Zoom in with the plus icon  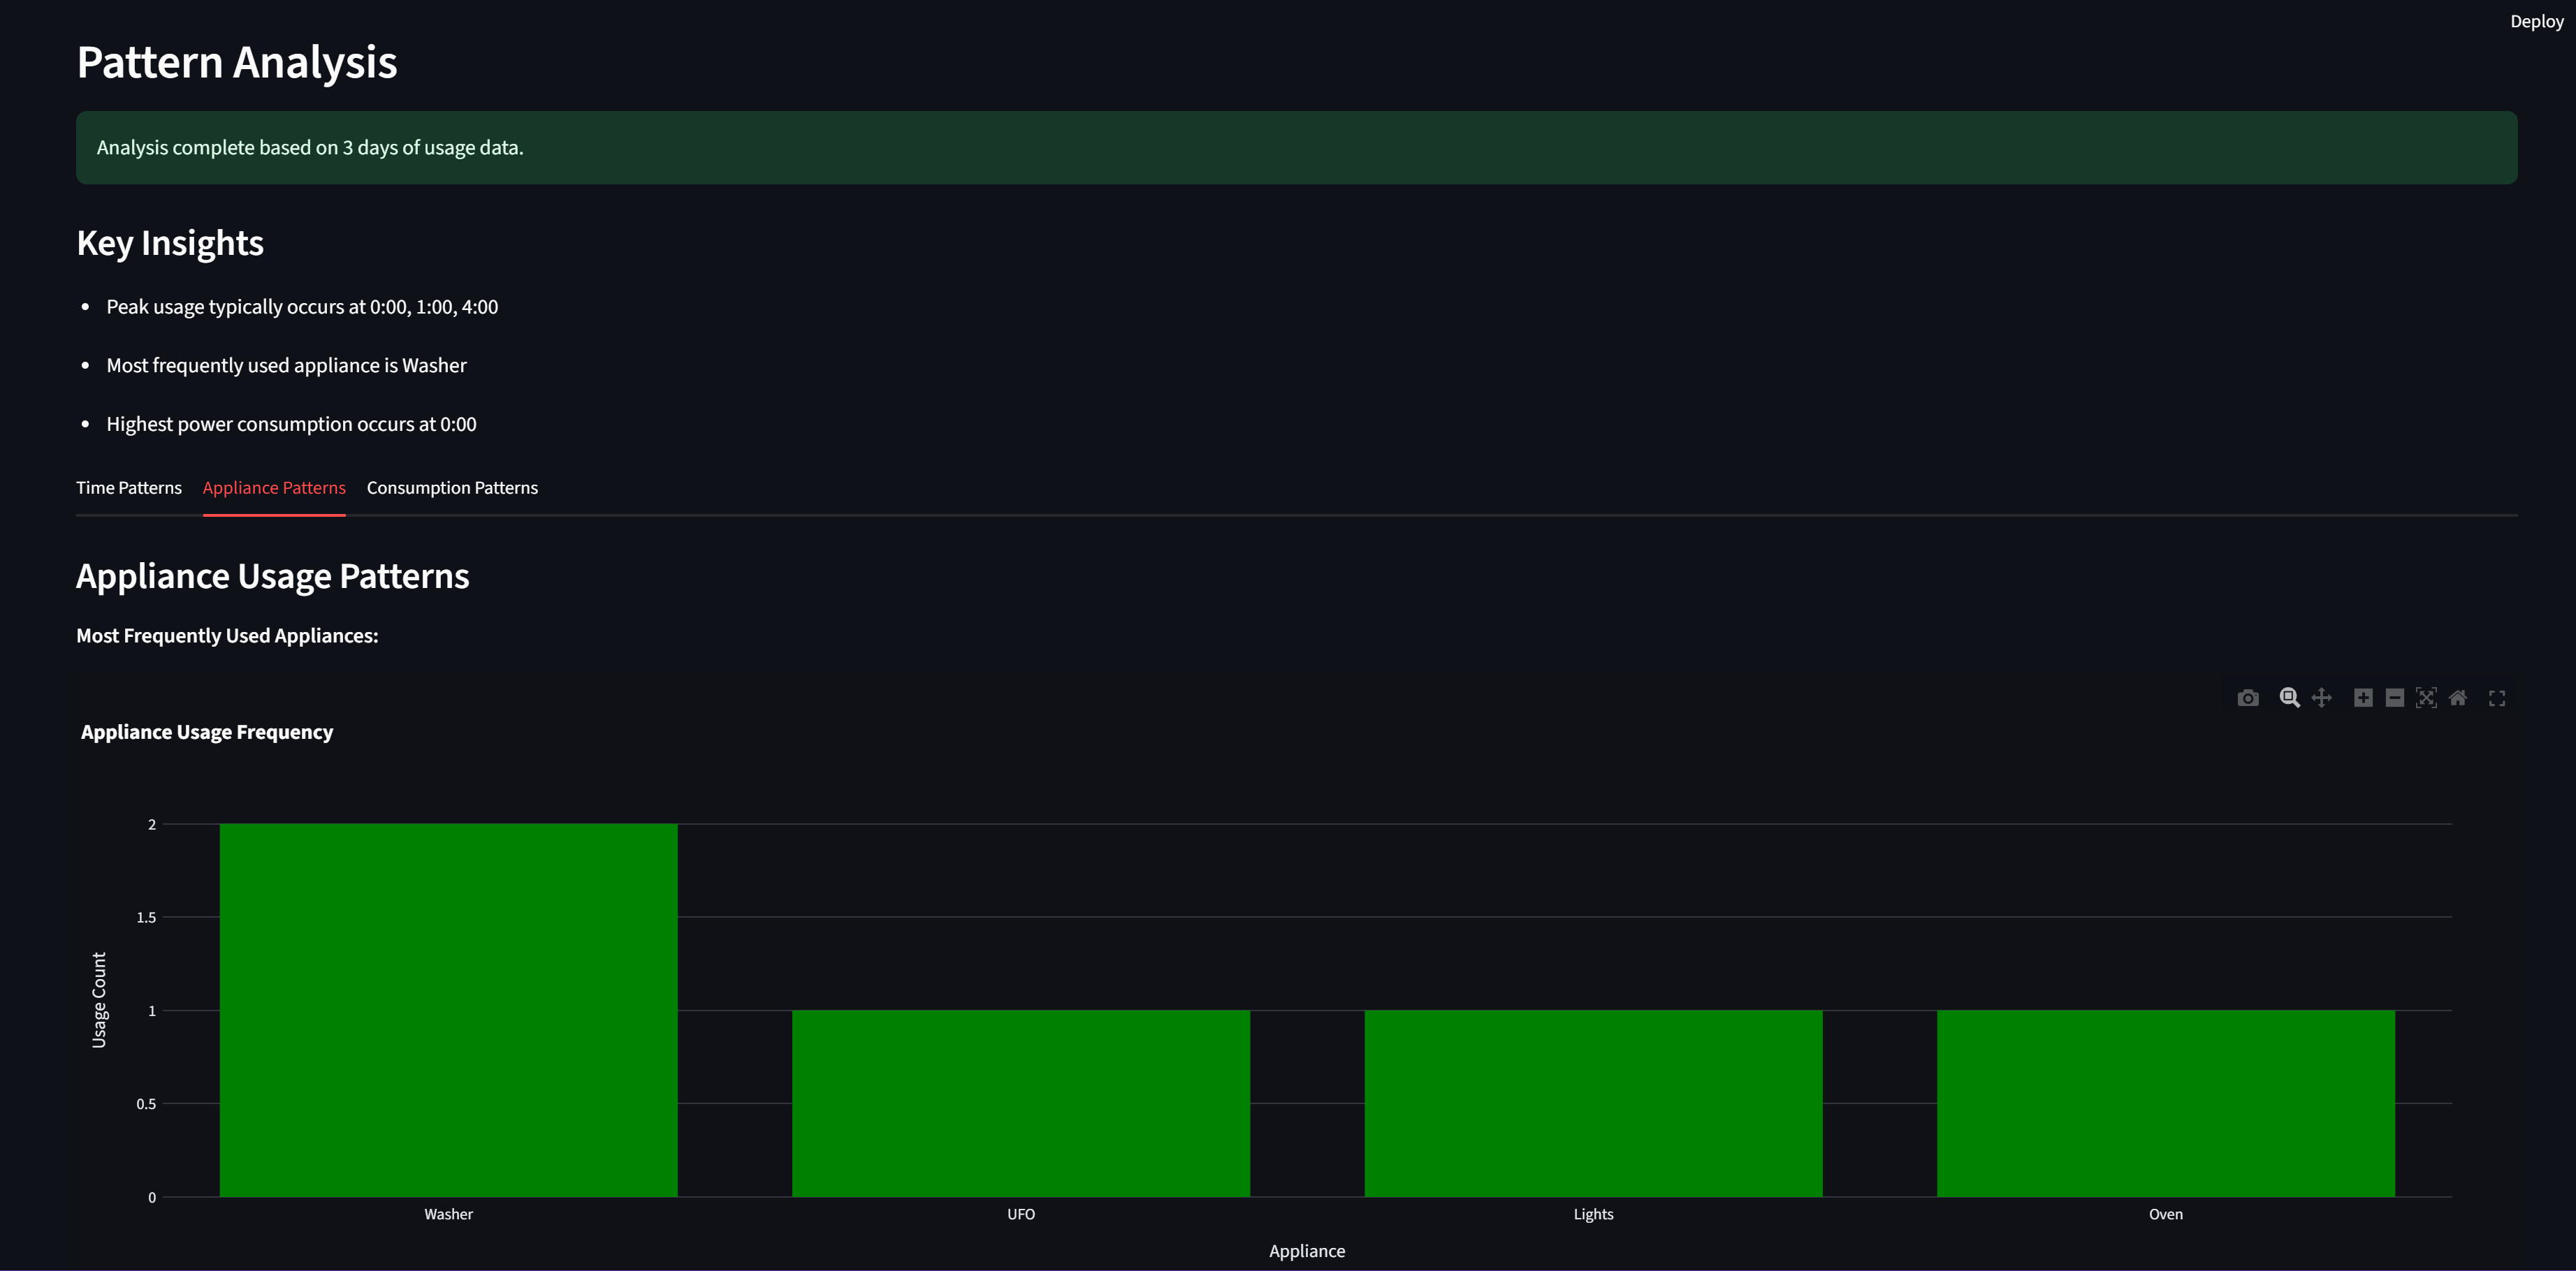pos(2363,698)
